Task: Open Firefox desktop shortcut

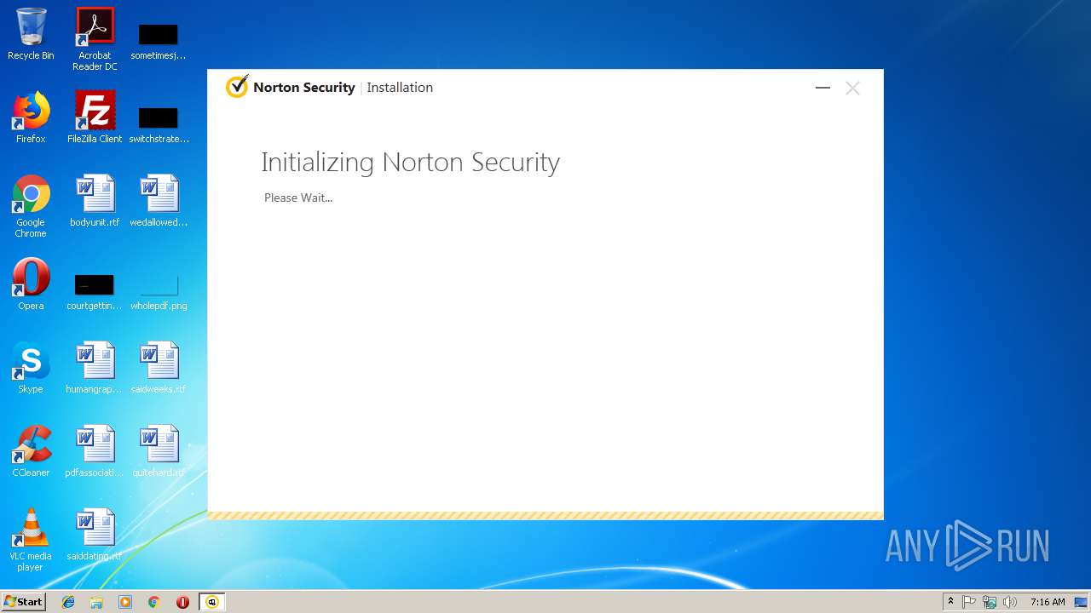Action: click(31, 117)
